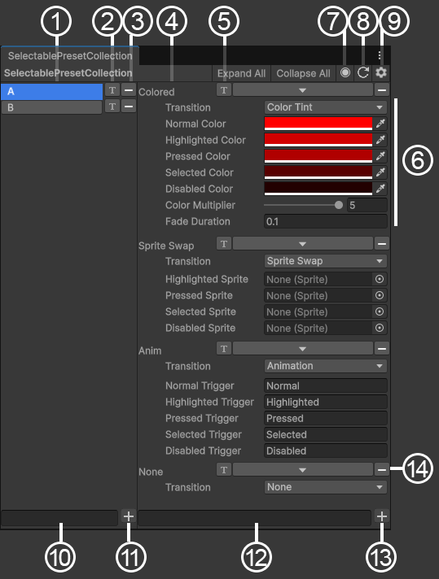Open the dropdown next to Sprite Swap header

tap(302, 244)
